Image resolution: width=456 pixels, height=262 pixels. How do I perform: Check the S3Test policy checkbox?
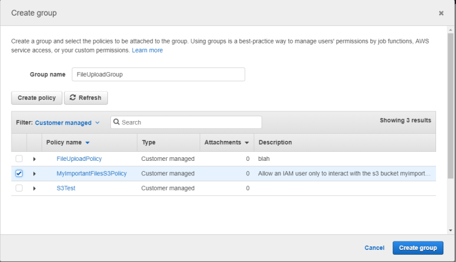pyautogui.click(x=19, y=189)
